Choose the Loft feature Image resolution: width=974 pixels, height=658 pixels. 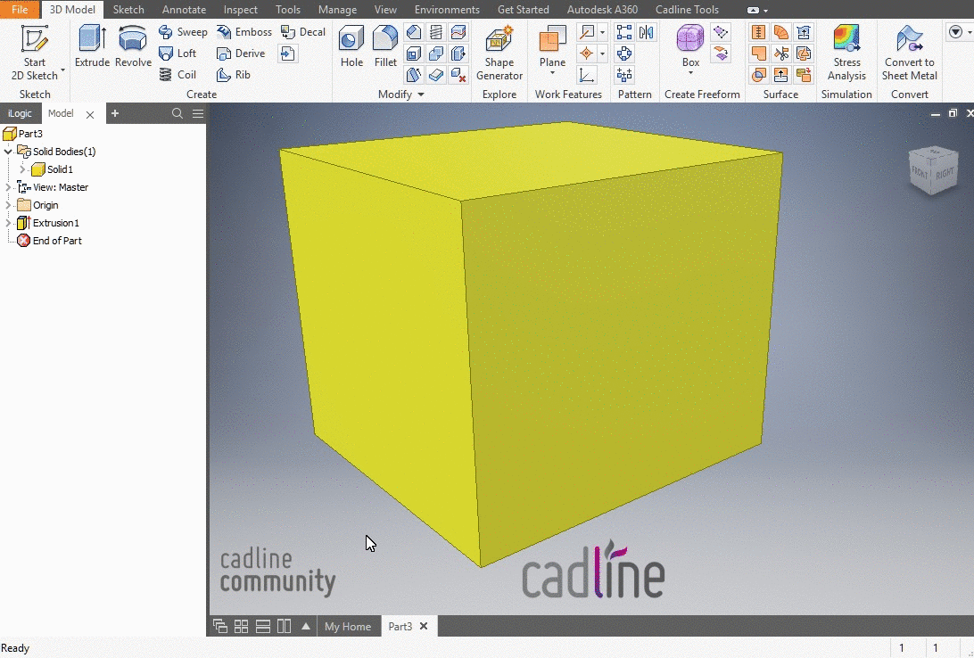177,53
